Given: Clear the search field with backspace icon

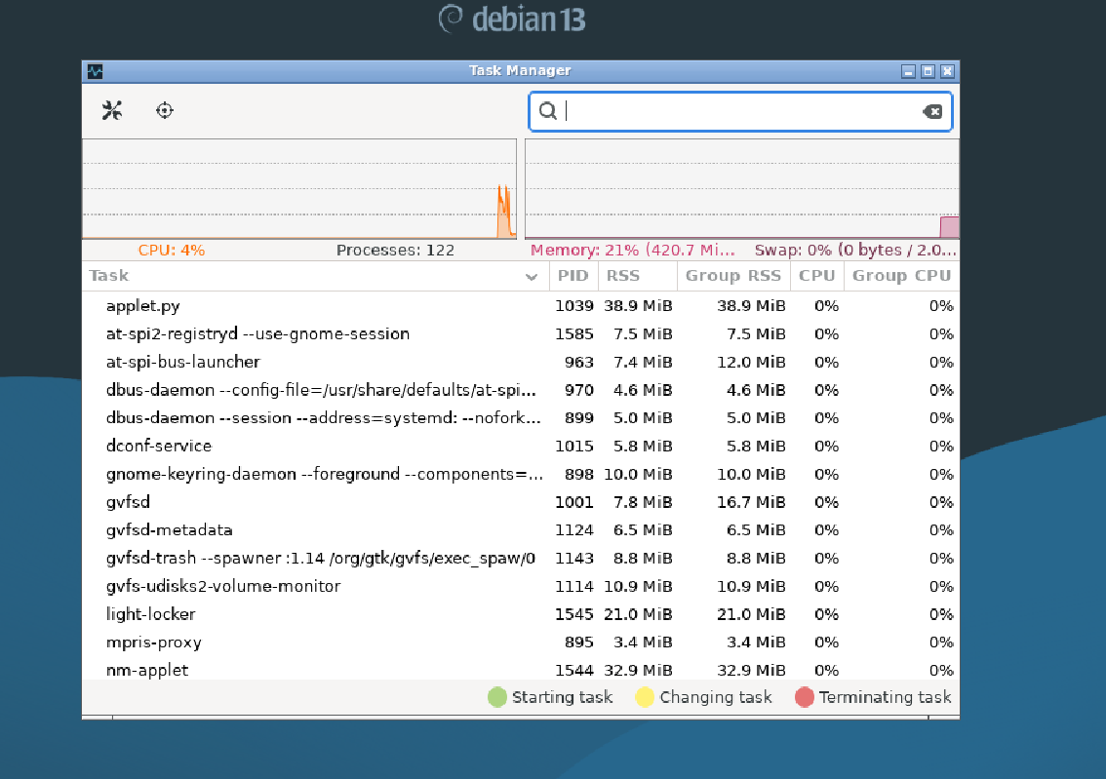Looking at the screenshot, I should [932, 111].
